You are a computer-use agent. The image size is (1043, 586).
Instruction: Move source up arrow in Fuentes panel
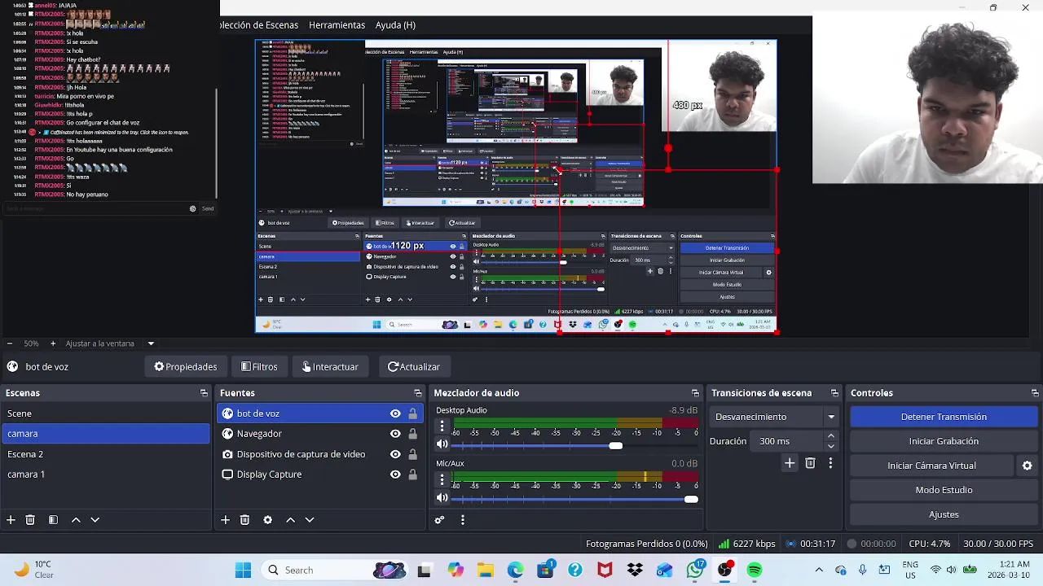coord(290,519)
